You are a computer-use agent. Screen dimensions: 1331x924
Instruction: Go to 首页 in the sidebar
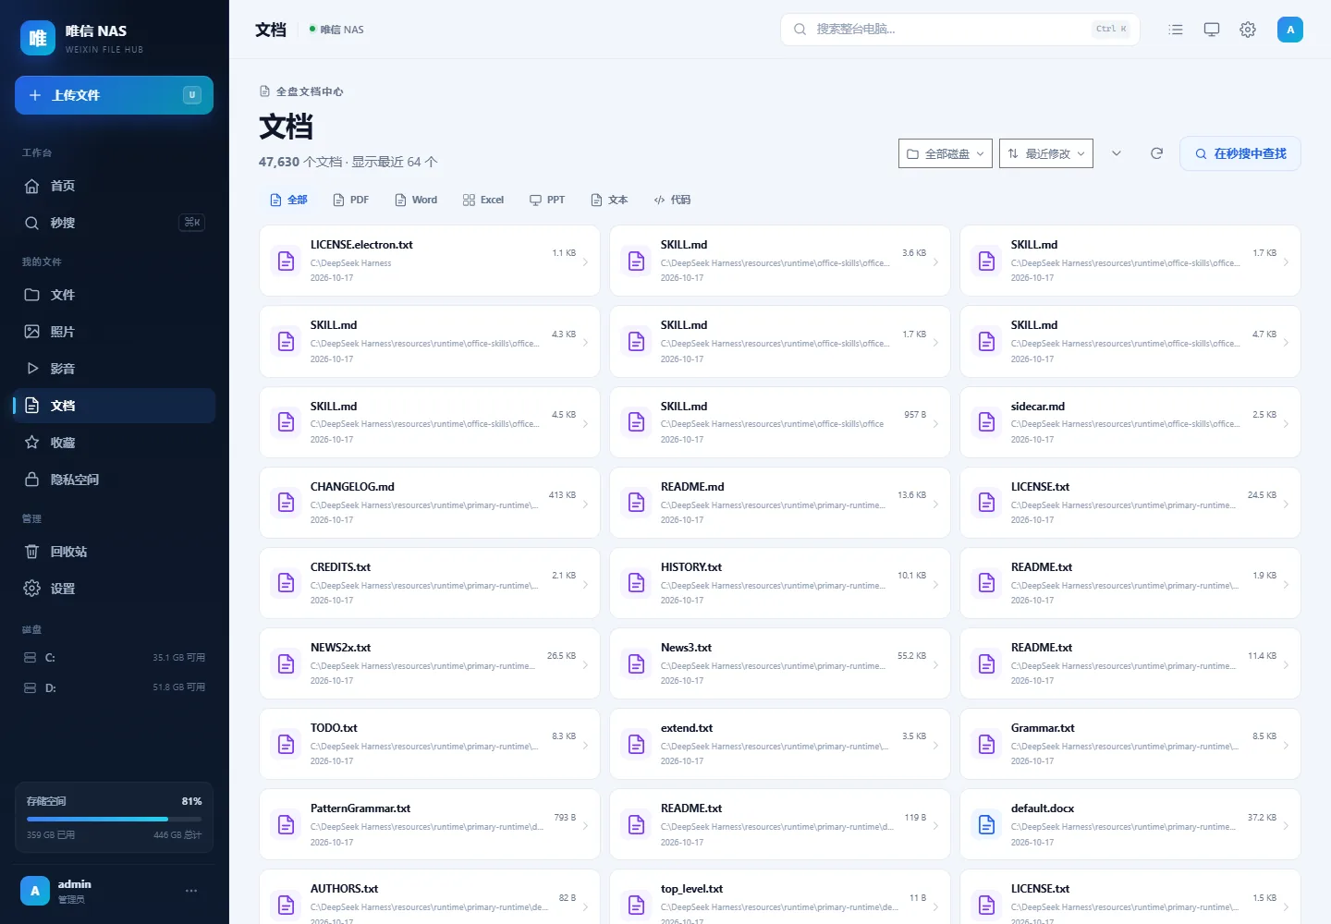click(115, 186)
